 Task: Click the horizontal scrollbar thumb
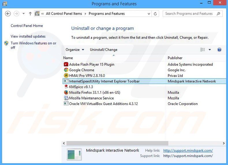click(x=117, y=143)
